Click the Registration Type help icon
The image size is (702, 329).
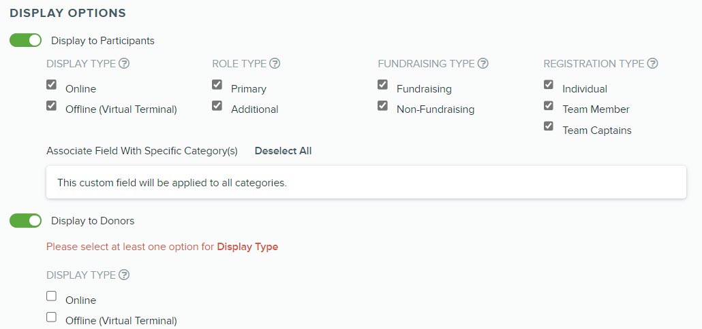[653, 64]
